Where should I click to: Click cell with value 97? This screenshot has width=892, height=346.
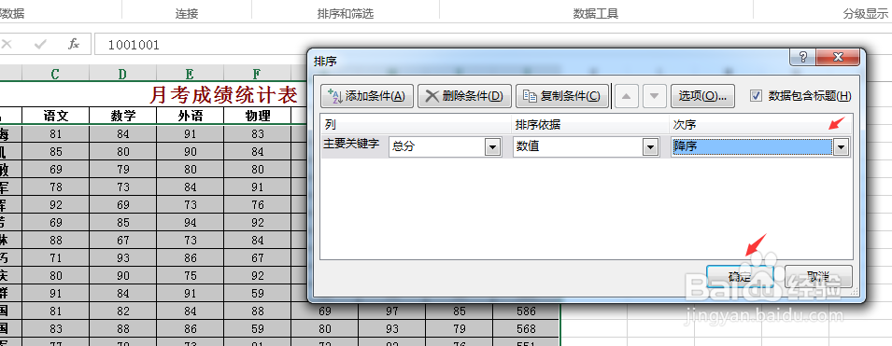coord(392,311)
